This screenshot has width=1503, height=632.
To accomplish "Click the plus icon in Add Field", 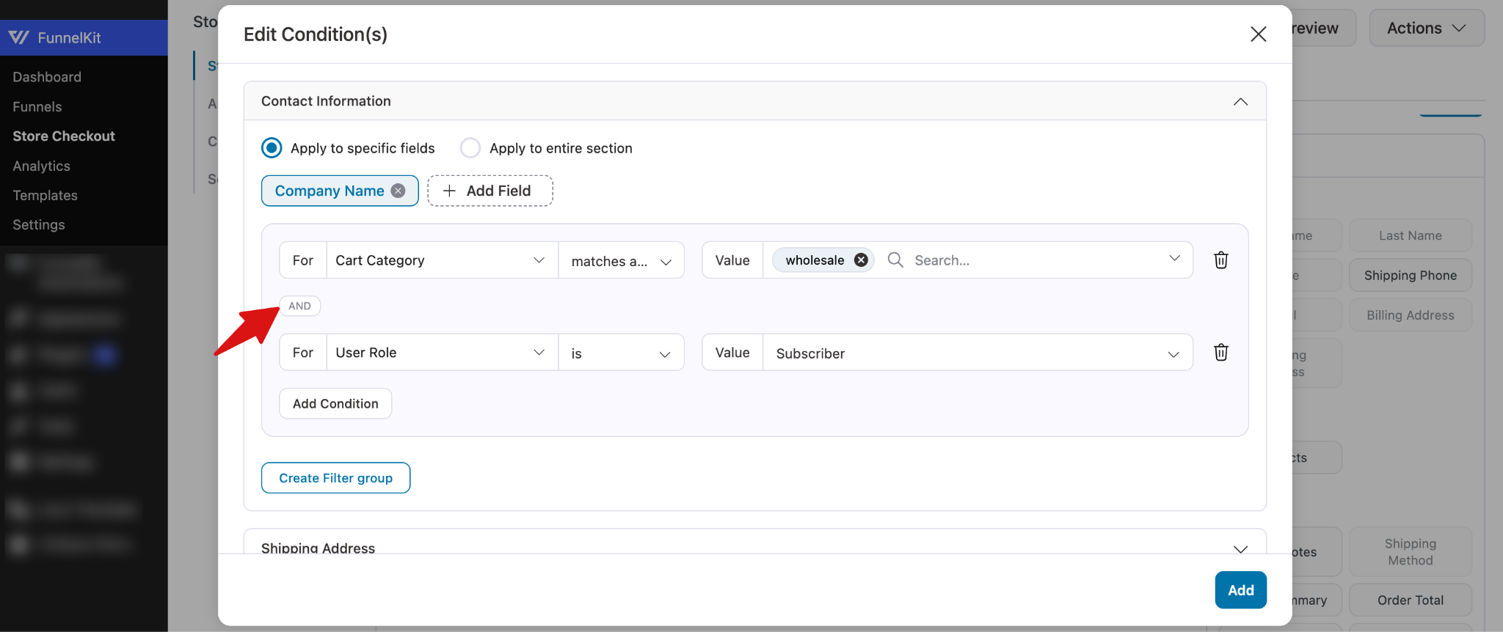I will tap(449, 191).
